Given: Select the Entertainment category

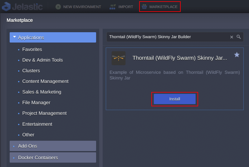Looking at the screenshot, I should click(x=37, y=124).
